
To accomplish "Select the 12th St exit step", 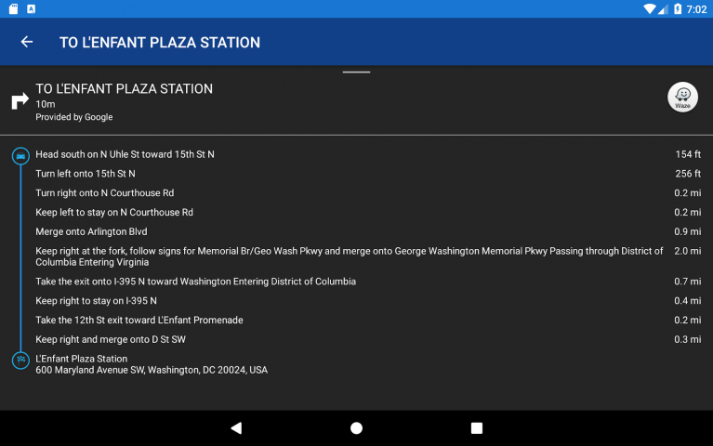I will coord(139,321).
